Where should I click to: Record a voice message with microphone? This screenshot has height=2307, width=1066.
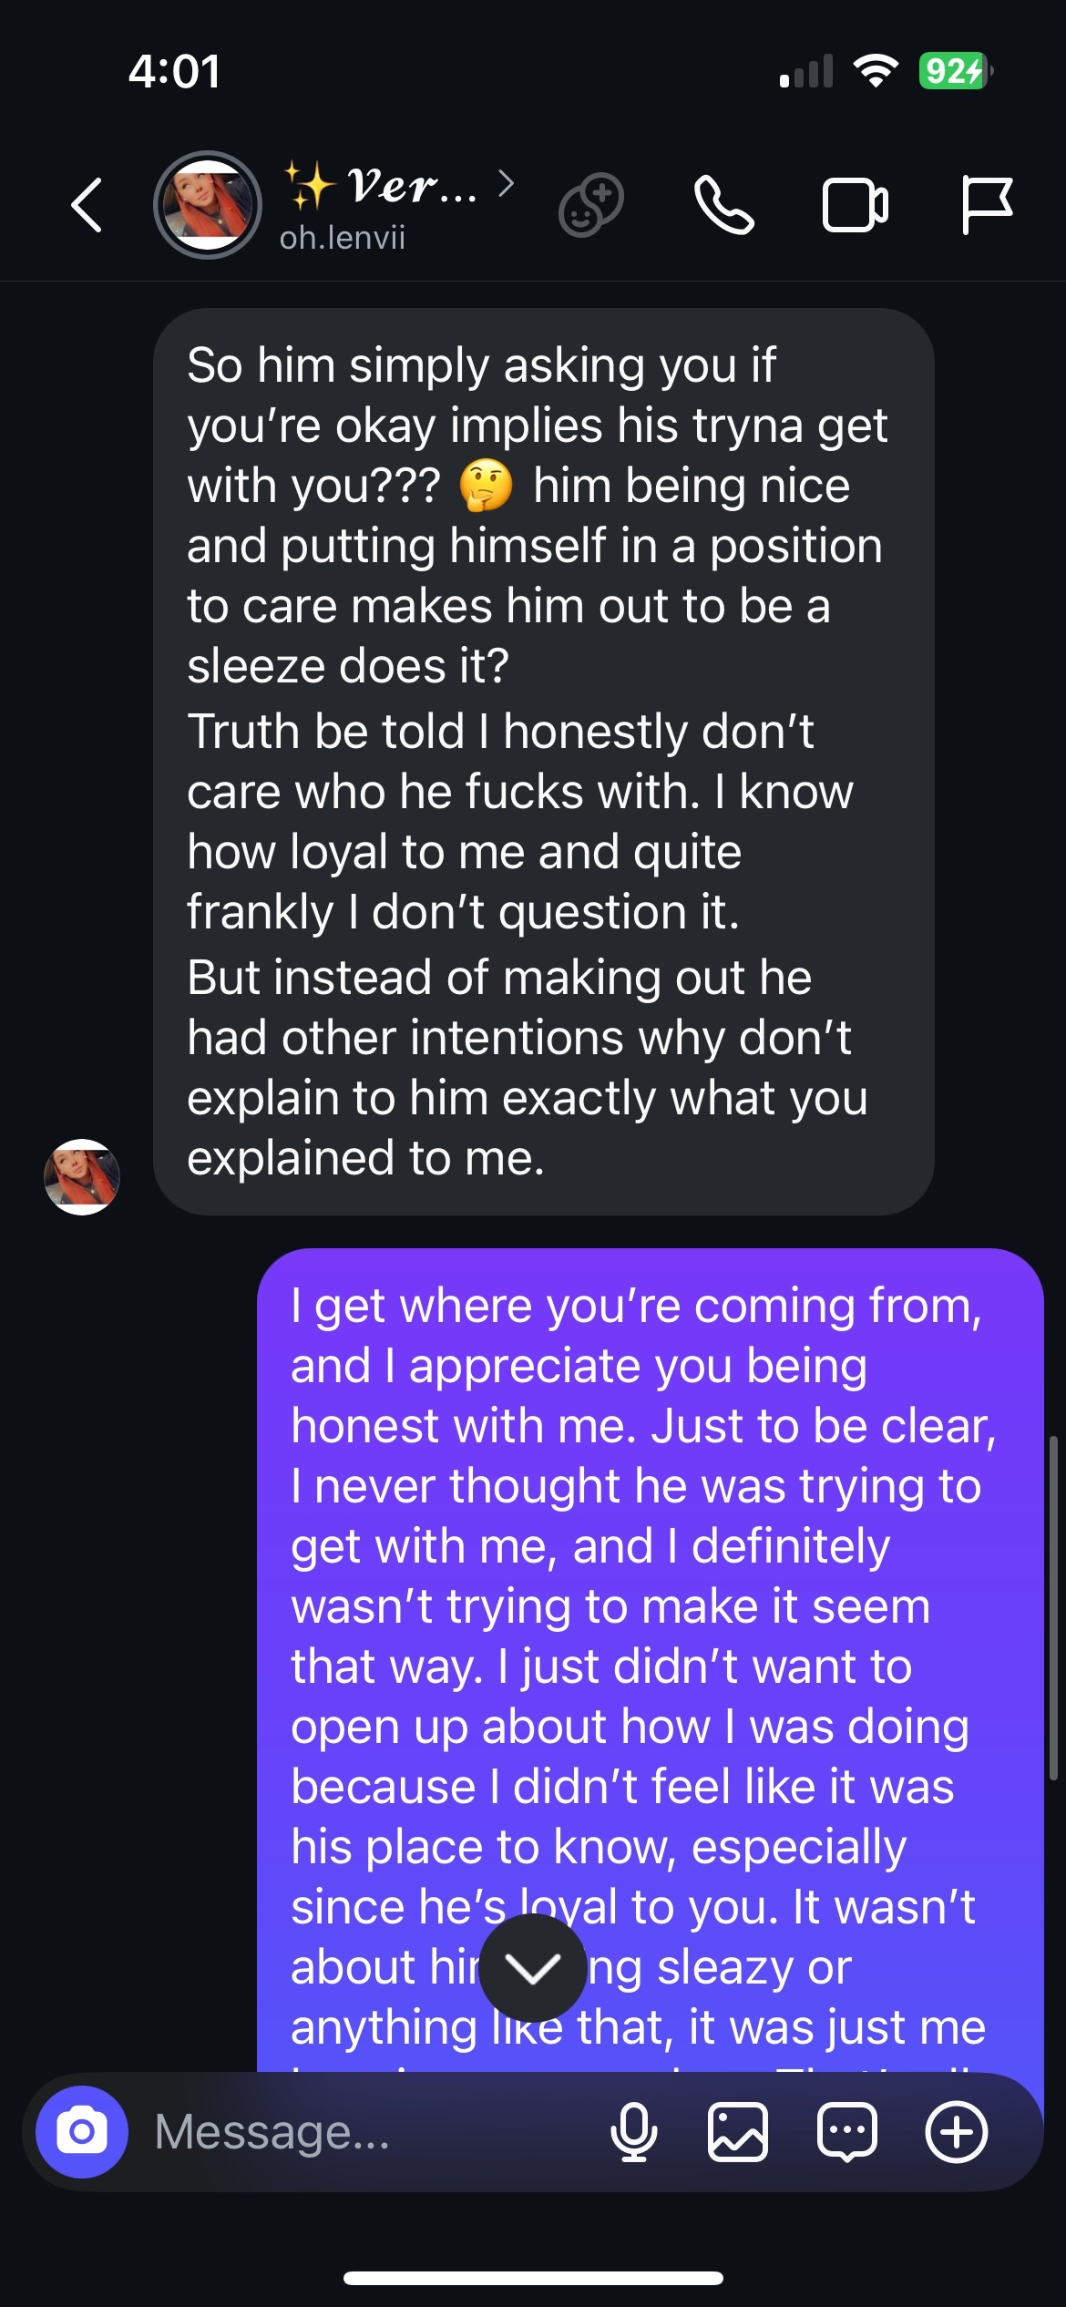point(633,2131)
